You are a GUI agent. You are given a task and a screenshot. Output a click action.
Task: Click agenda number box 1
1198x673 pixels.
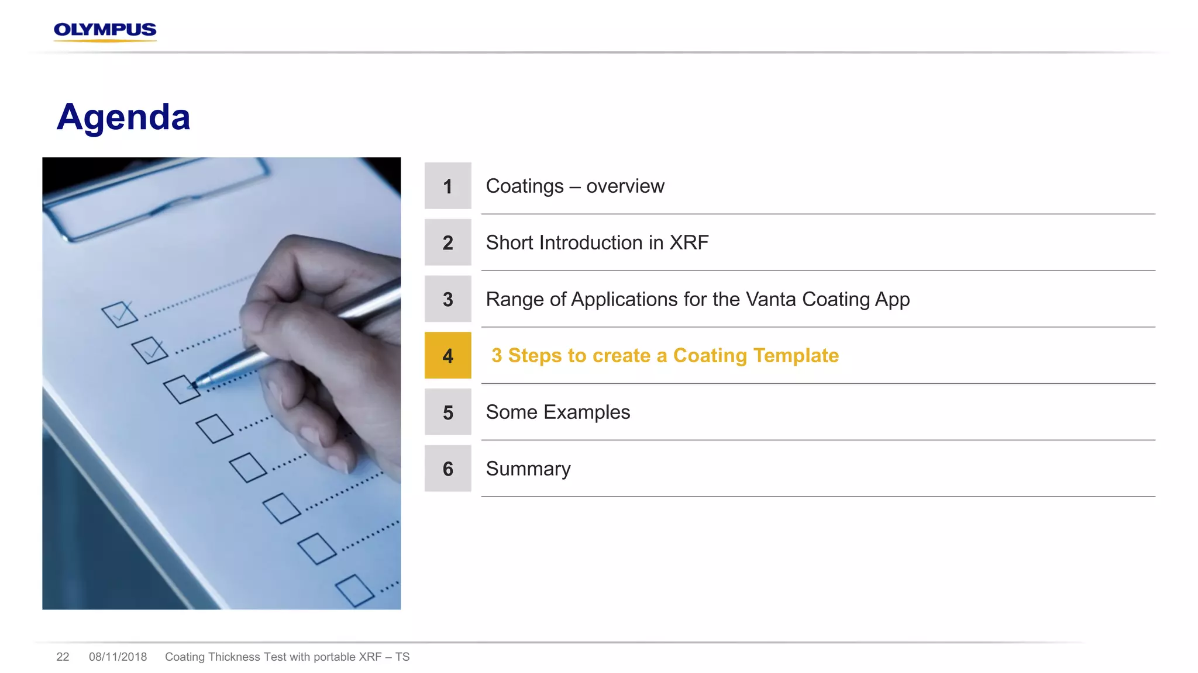click(x=447, y=186)
